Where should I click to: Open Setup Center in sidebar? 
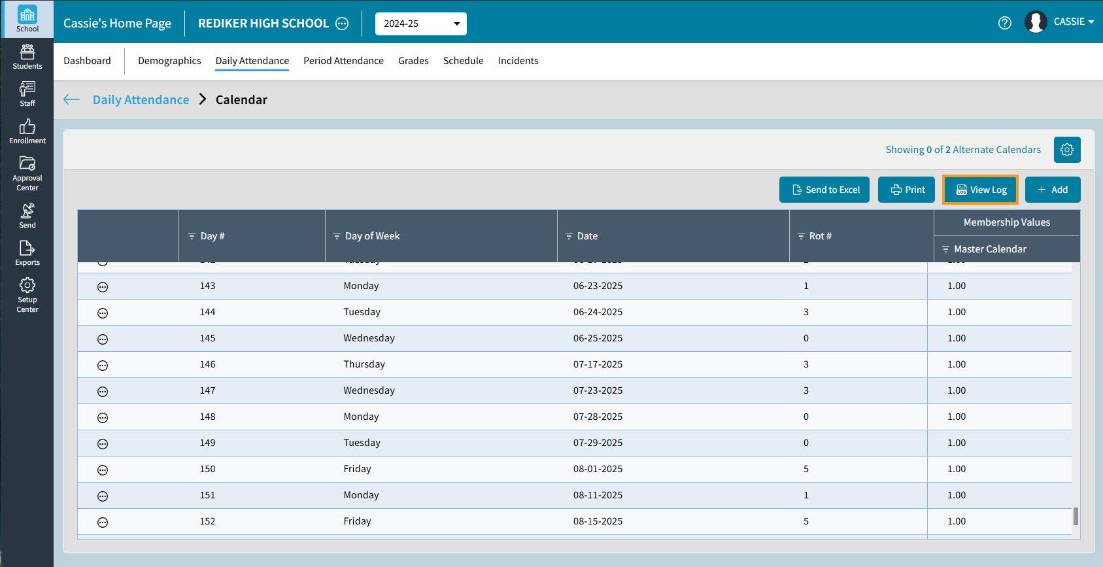tap(27, 295)
